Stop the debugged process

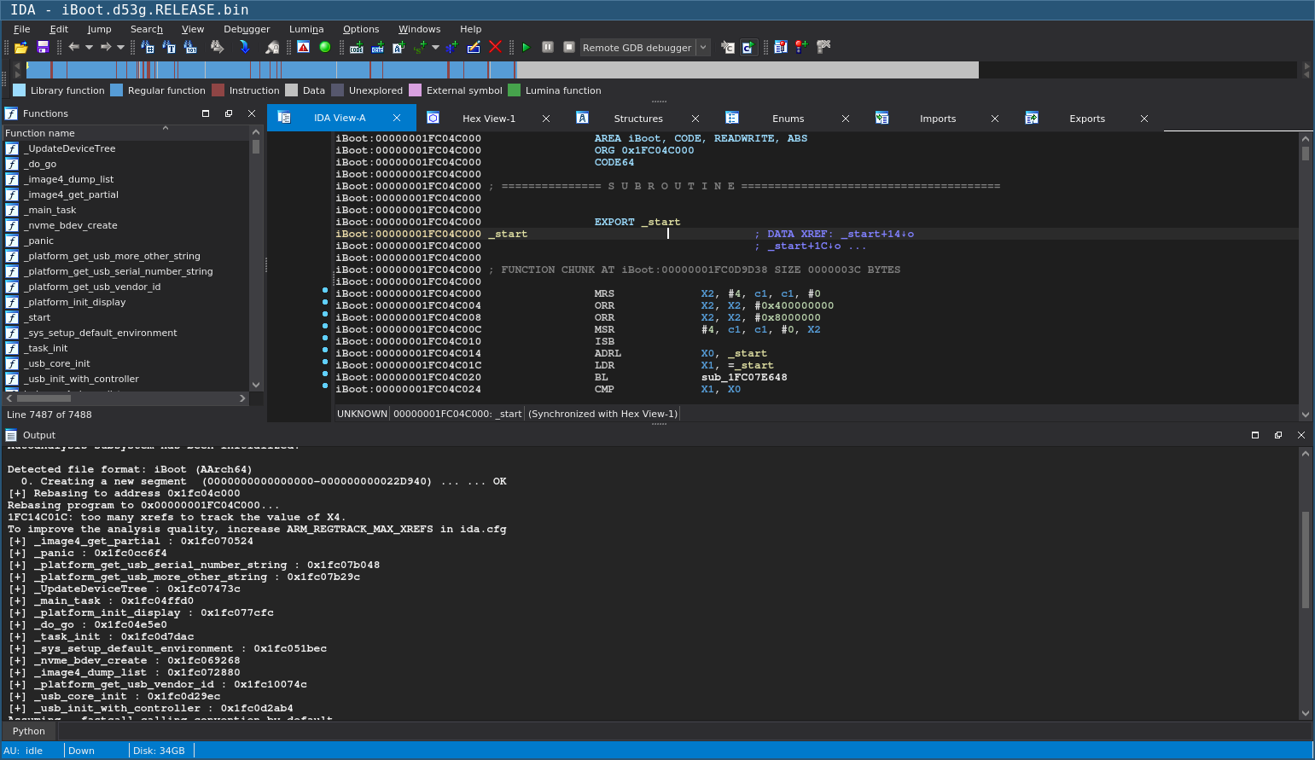click(568, 48)
